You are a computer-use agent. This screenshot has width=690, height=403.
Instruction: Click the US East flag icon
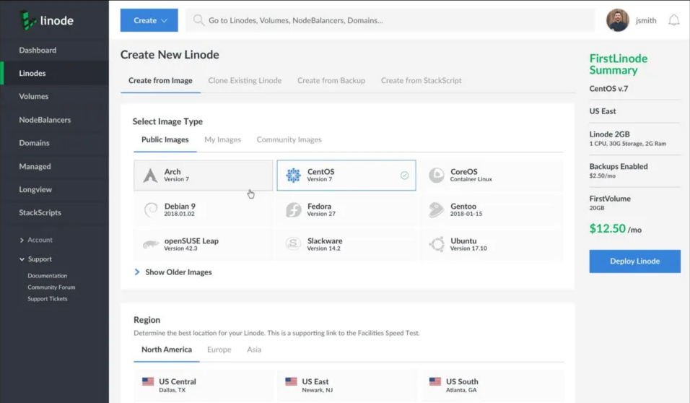coord(291,381)
